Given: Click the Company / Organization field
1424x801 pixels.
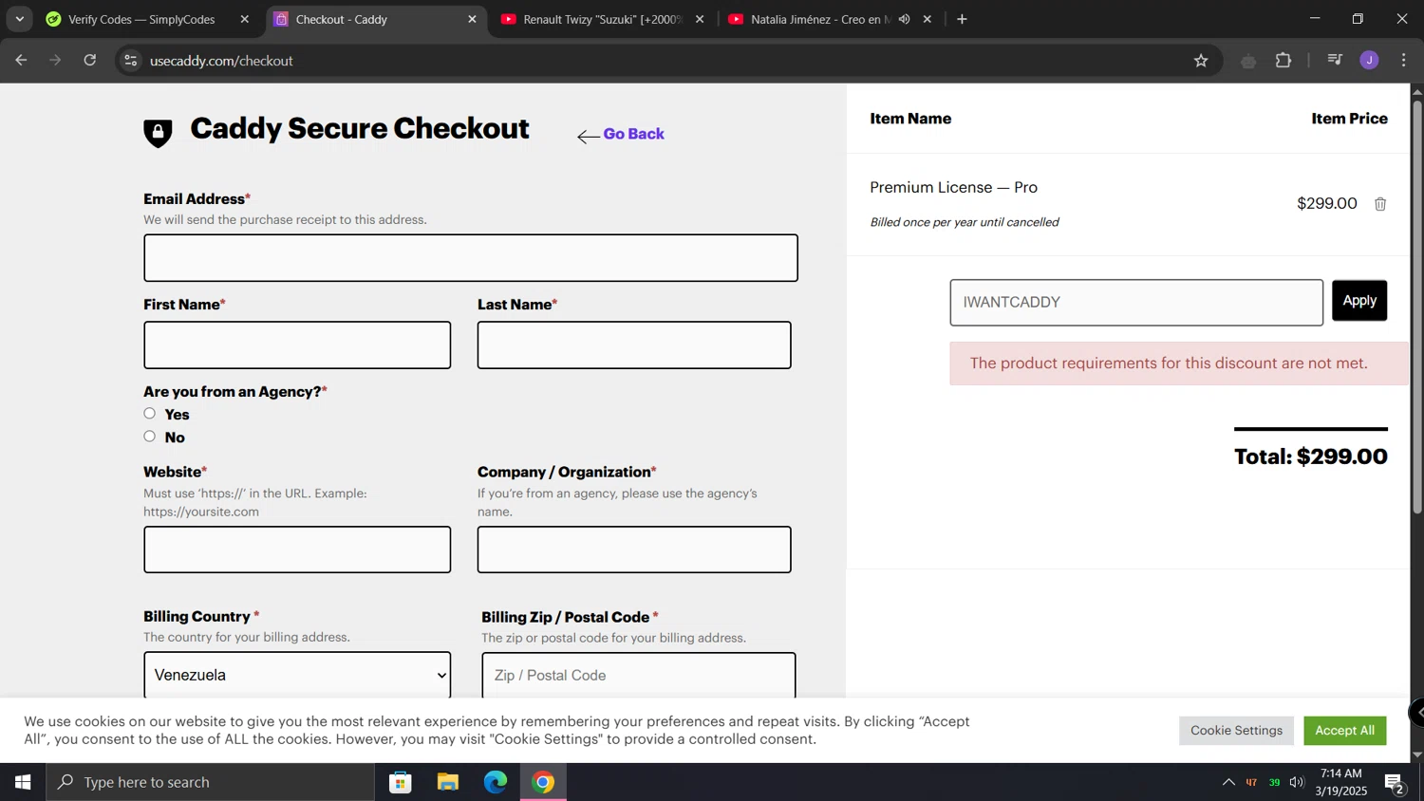Looking at the screenshot, I should tap(634, 550).
